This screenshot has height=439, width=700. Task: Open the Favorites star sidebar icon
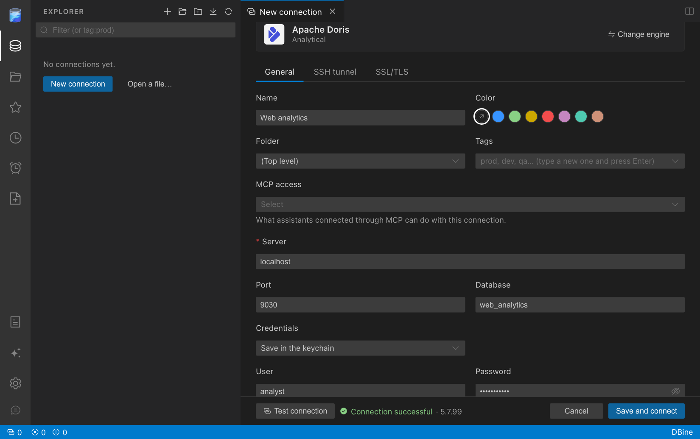(x=15, y=107)
